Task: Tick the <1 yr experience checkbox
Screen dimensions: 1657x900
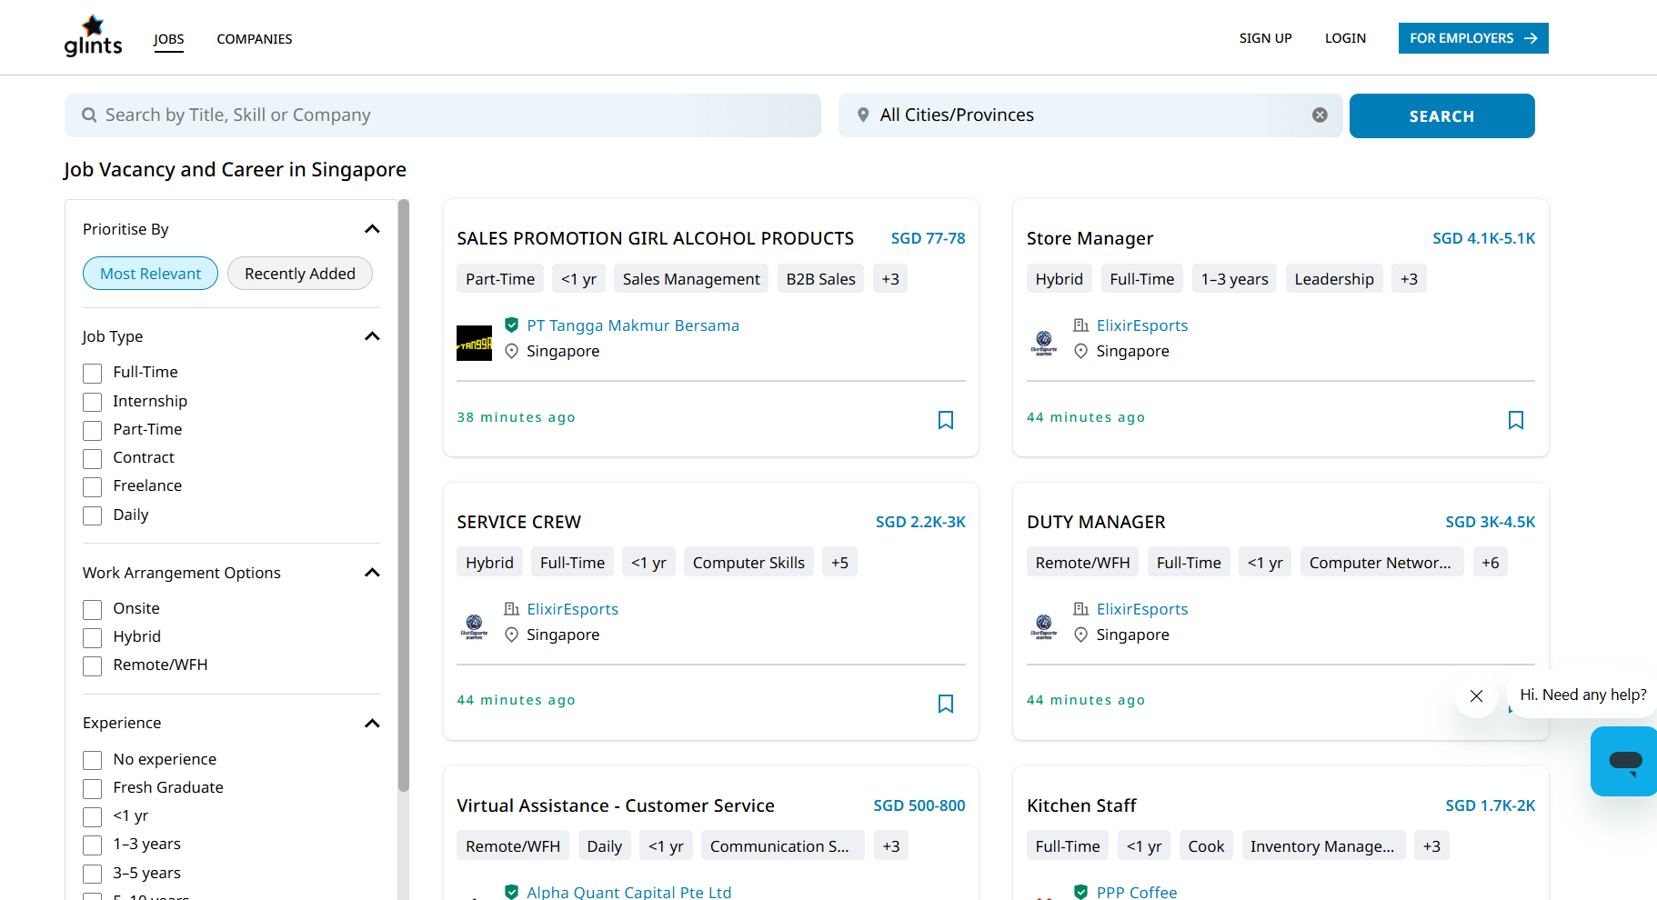Action: click(x=92, y=816)
